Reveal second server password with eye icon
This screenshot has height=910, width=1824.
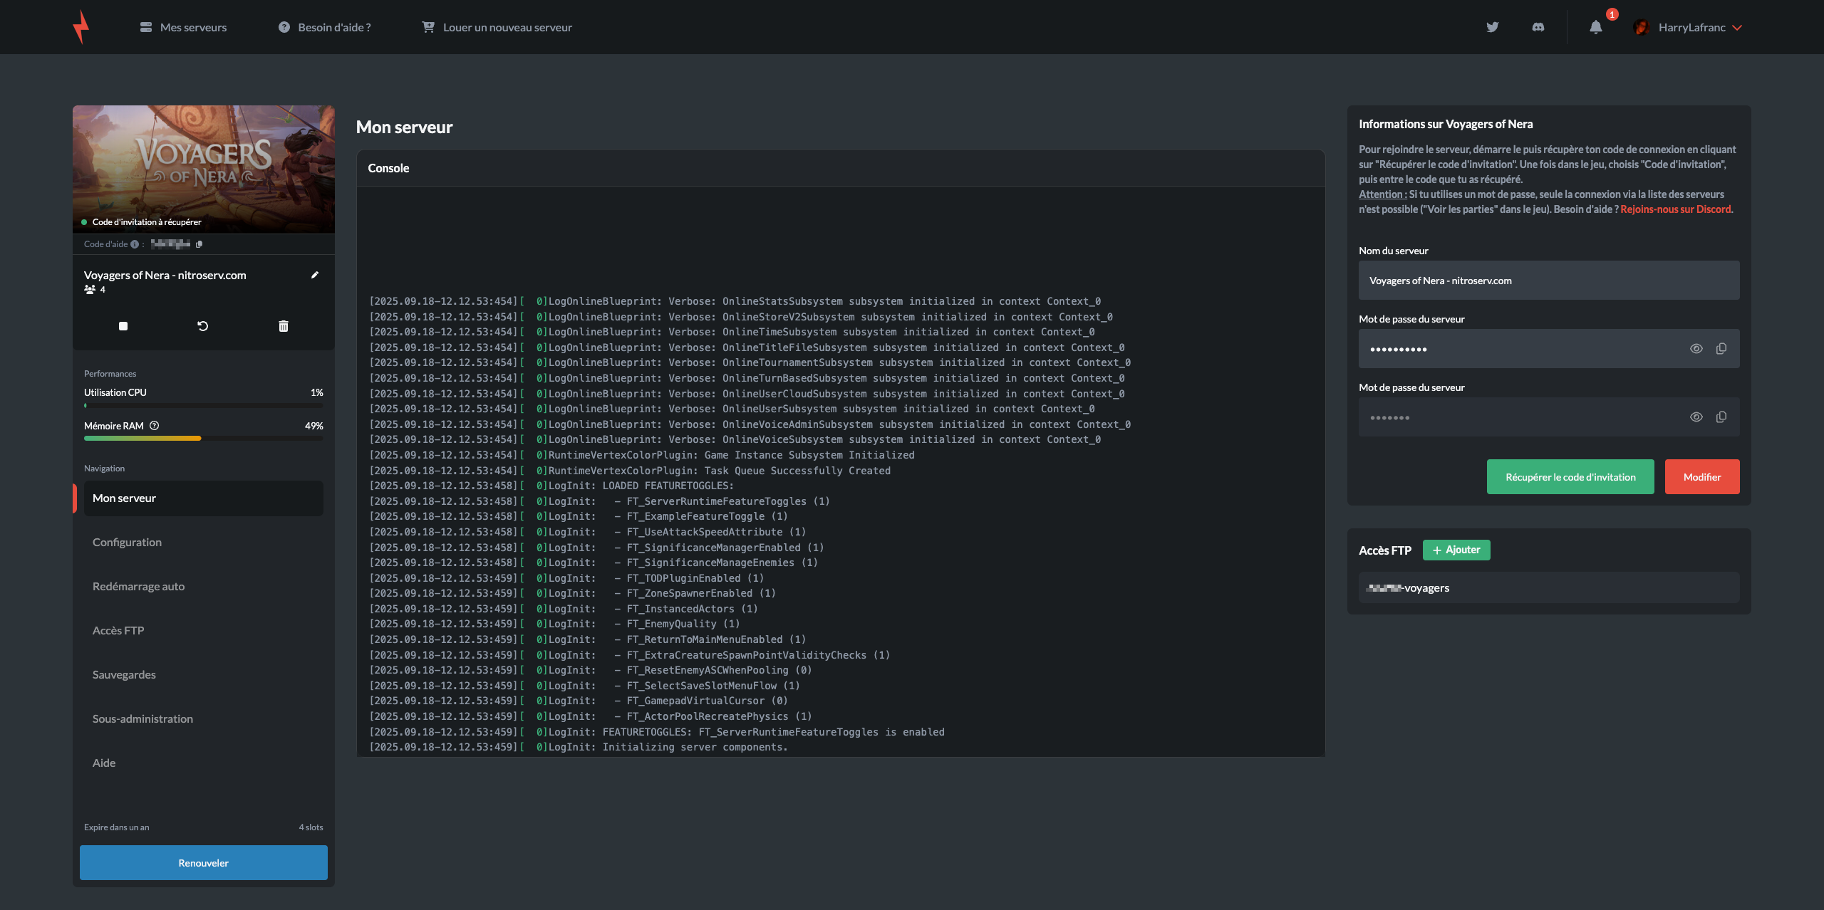[x=1696, y=417]
